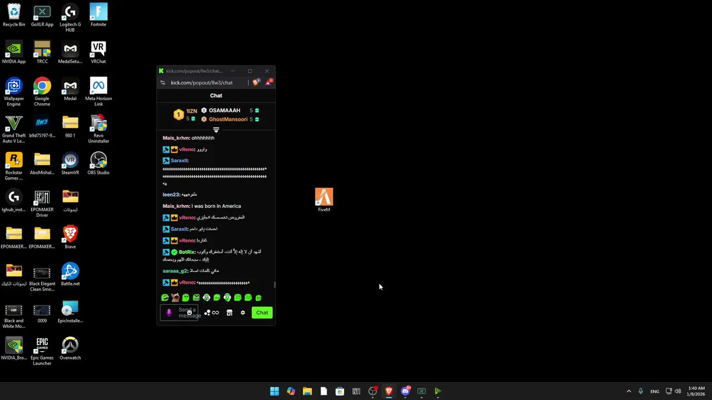Open Microsoft Store taskbar icon
This screenshot has height=400, width=712.
340,391
